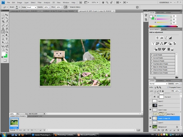Add a layer style with fx button
This screenshot has height=137, width=183.
pyautogui.click(x=159, y=130)
